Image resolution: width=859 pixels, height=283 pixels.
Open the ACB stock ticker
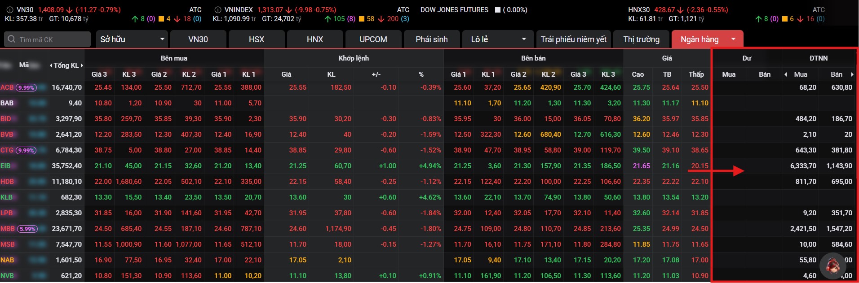7,87
